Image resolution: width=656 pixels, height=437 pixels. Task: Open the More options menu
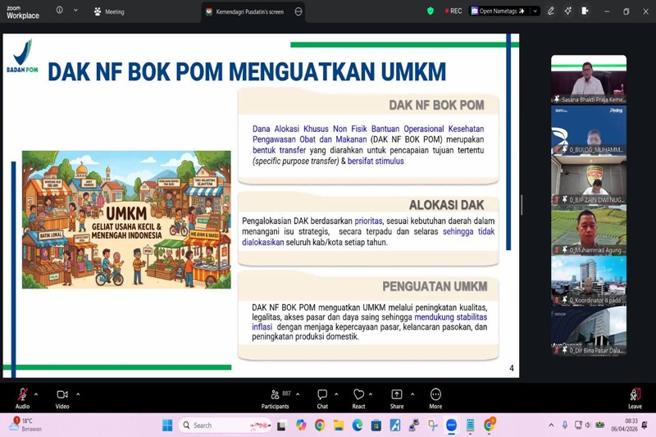(x=435, y=397)
